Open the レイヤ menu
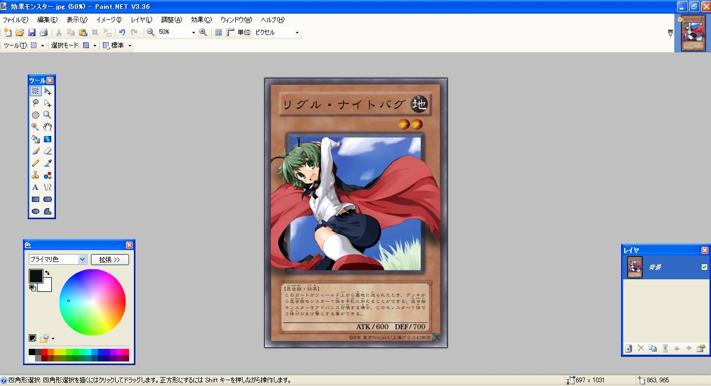The image size is (711, 386). [141, 20]
